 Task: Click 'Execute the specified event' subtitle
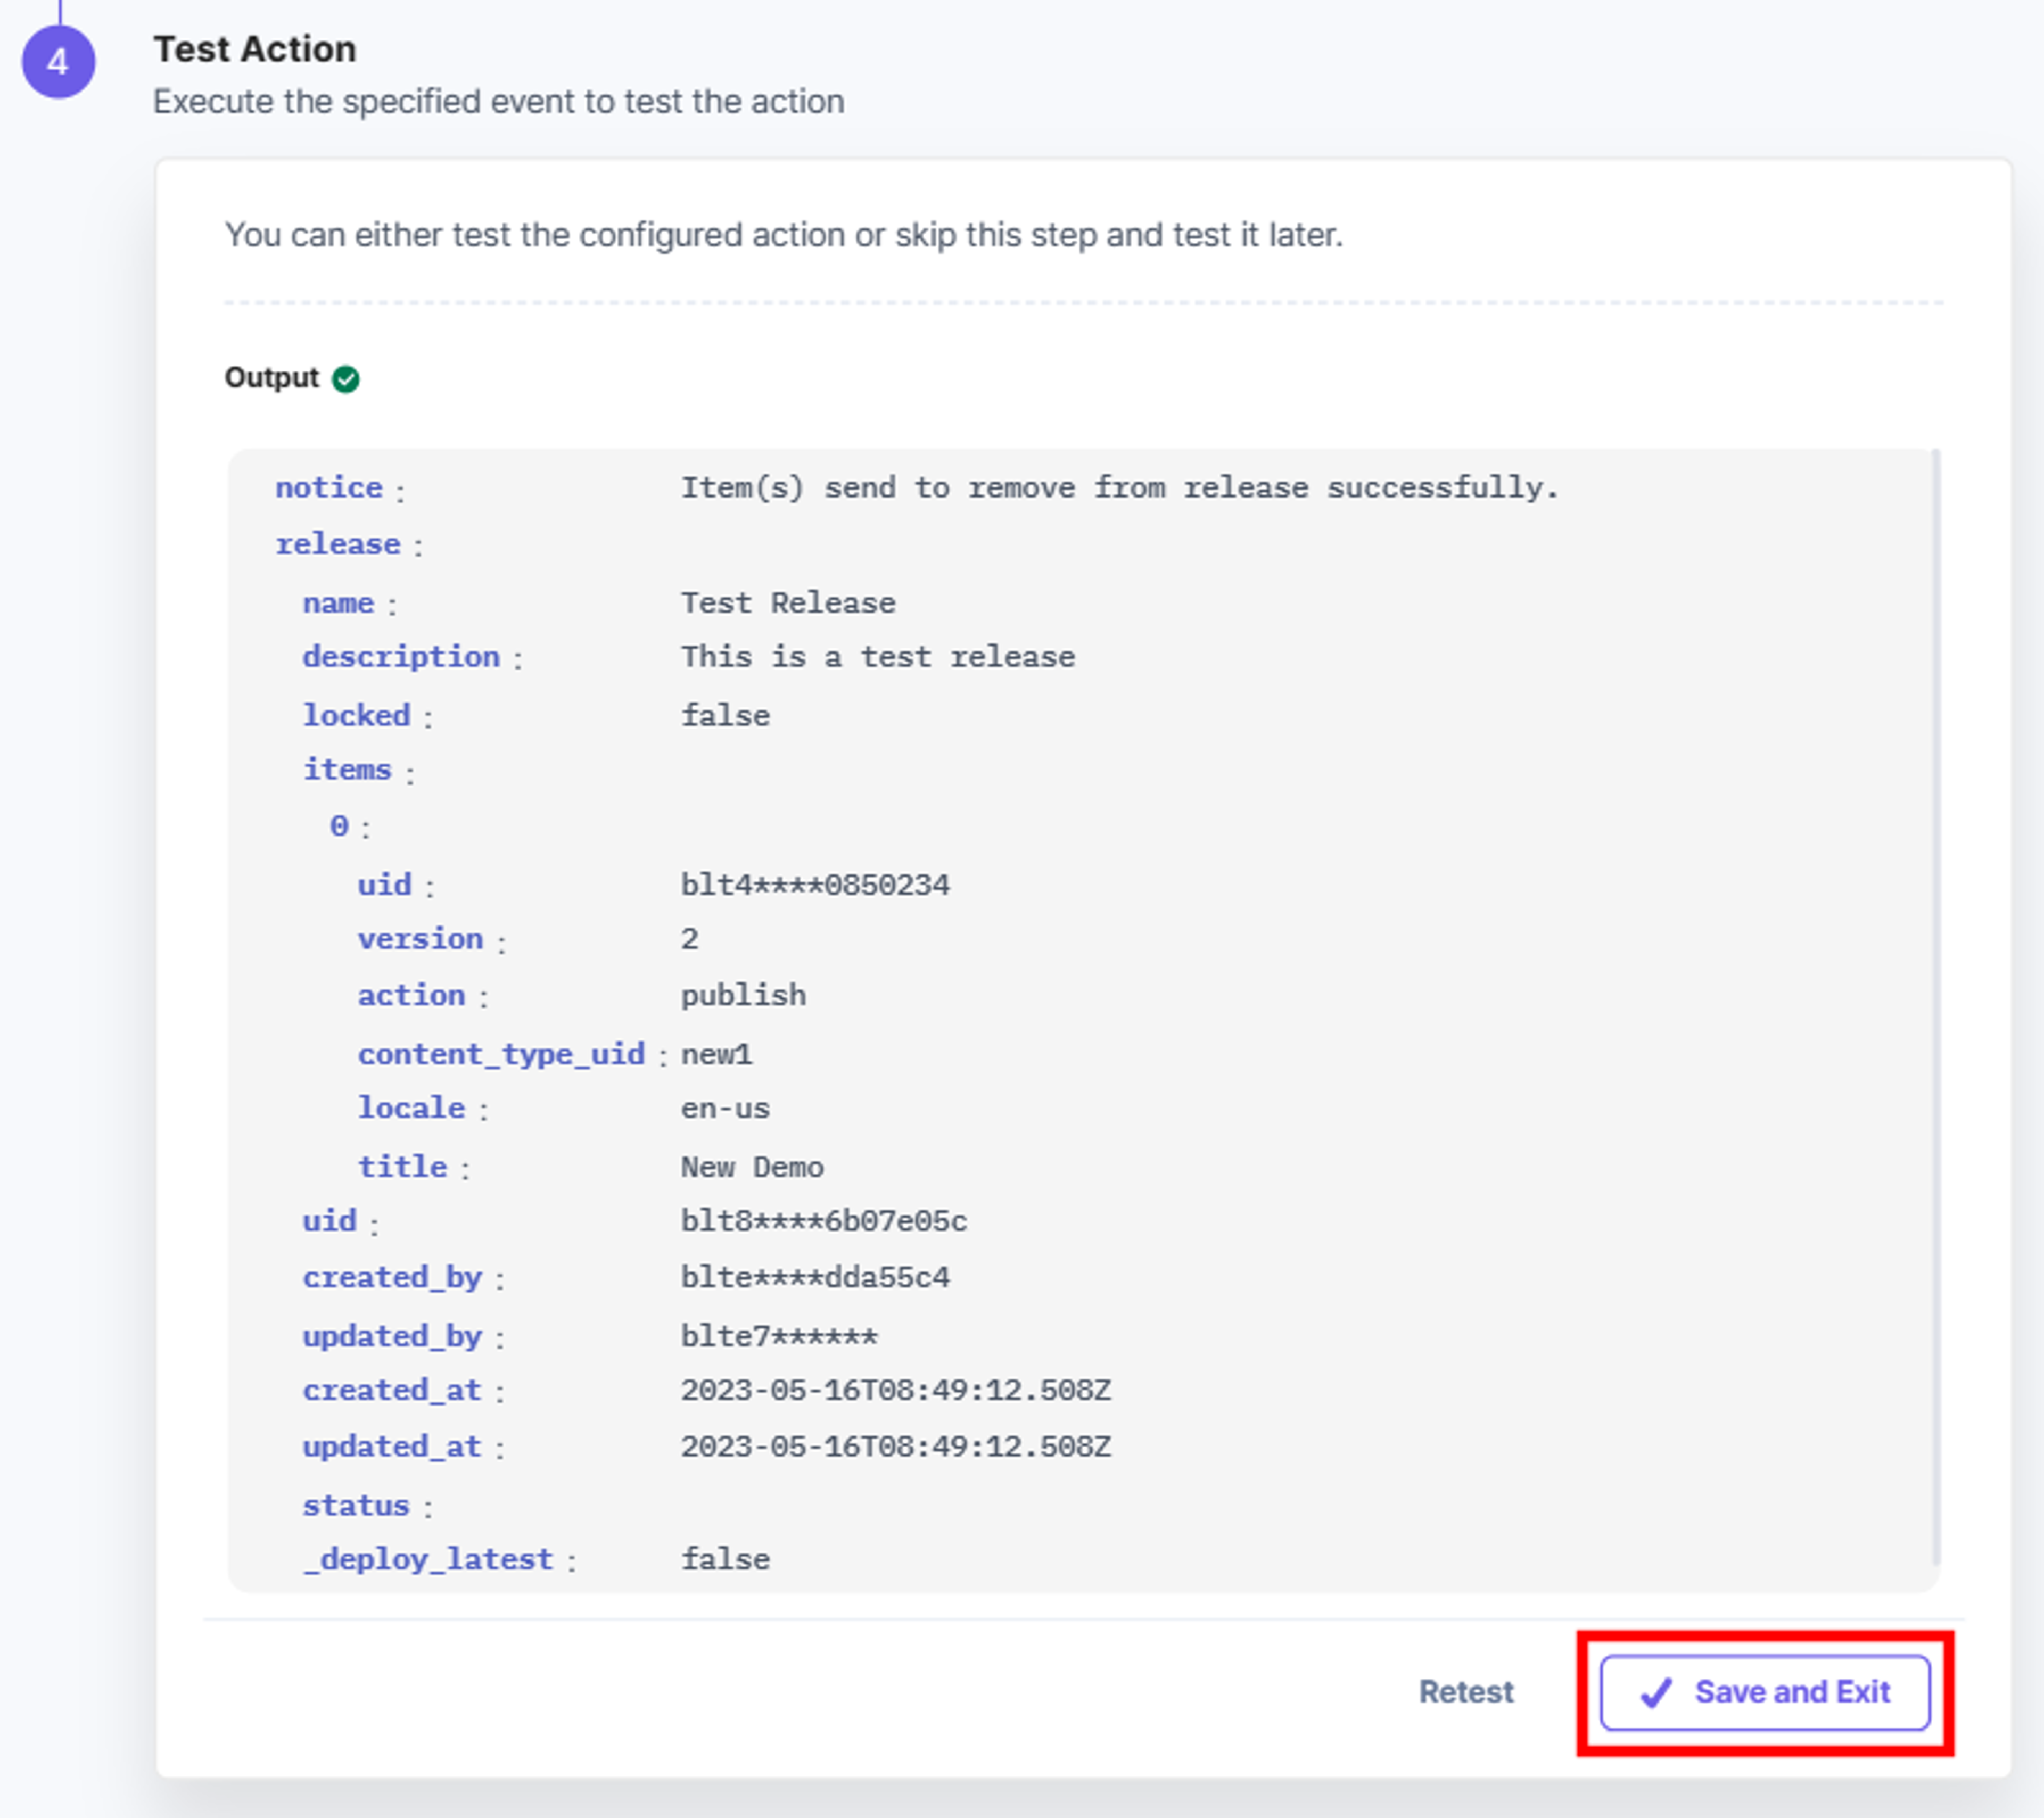pyautogui.click(x=499, y=102)
